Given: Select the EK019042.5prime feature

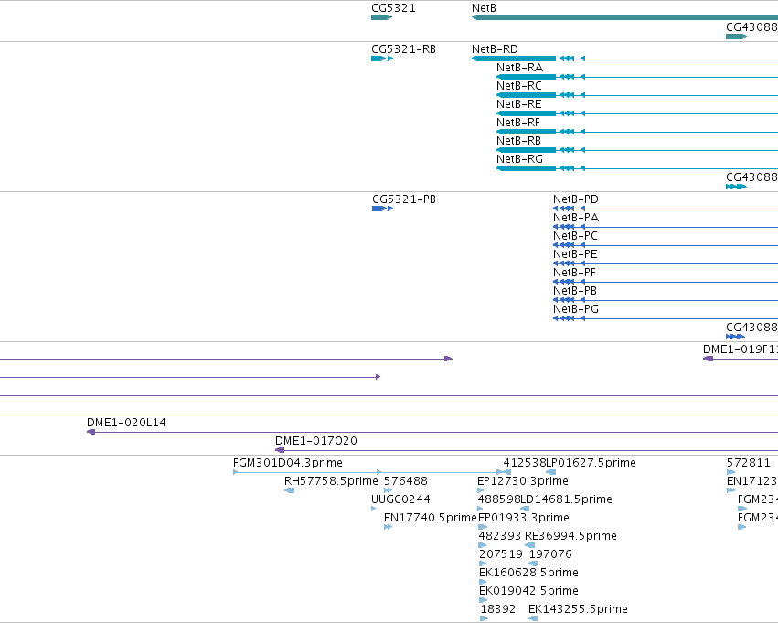Looking at the screenshot, I should pyautogui.click(x=484, y=600).
